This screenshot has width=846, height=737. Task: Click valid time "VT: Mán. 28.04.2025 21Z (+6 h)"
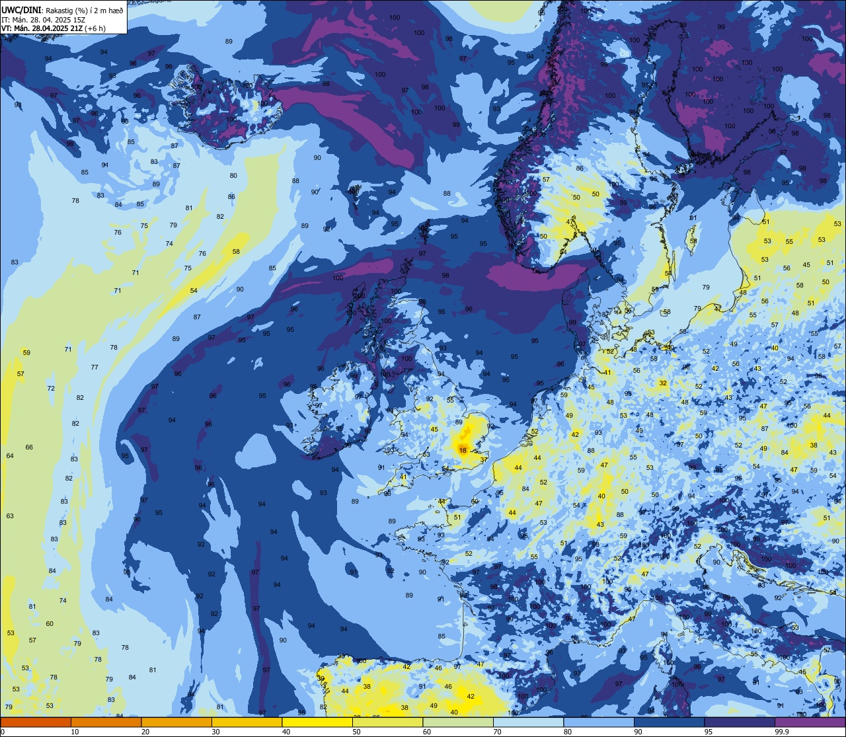click(54, 28)
